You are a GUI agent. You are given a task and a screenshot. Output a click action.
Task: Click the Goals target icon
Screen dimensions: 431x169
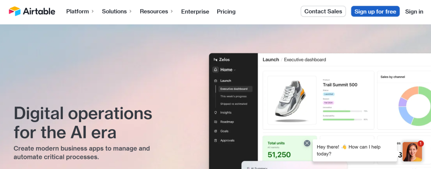click(x=215, y=131)
